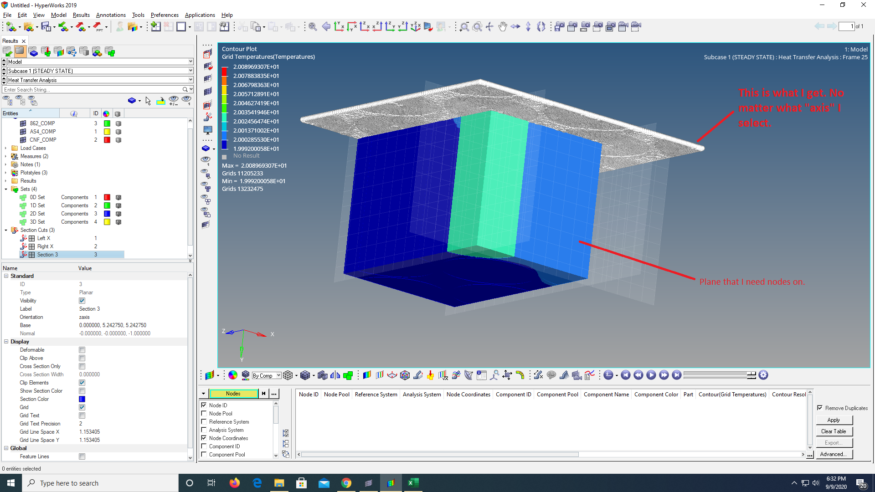Click the isometric view axes icon
Image resolution: width=875 pixels, height=492 pixels.
[415, 27]
